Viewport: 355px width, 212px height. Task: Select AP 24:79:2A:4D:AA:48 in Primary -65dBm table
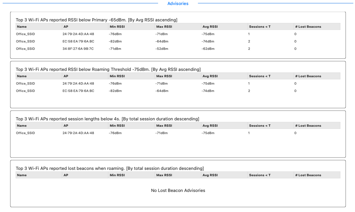click(78, 34)
